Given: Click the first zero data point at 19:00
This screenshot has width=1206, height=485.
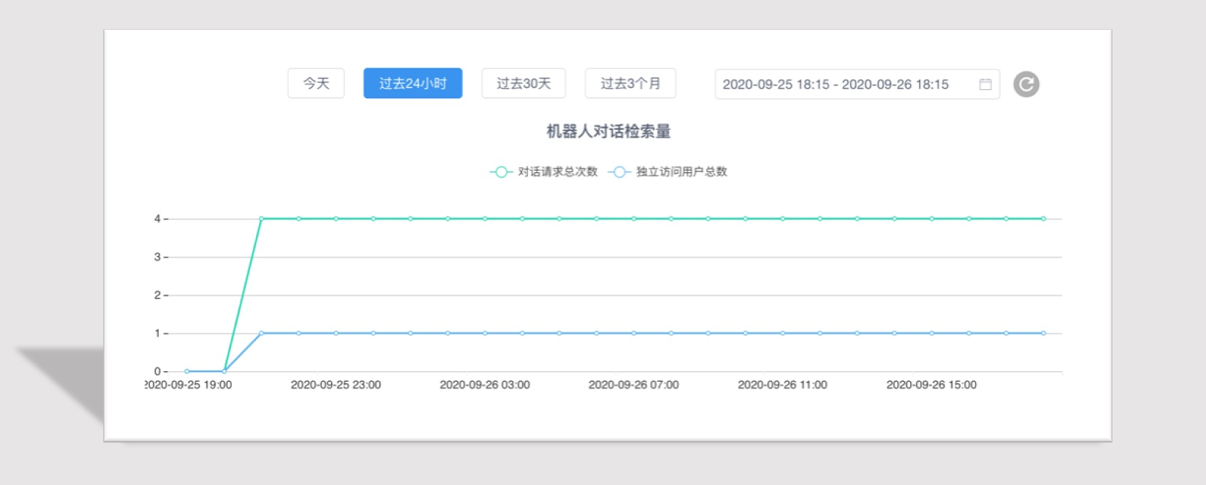Looking at the screenshot, I should (187, 371).
